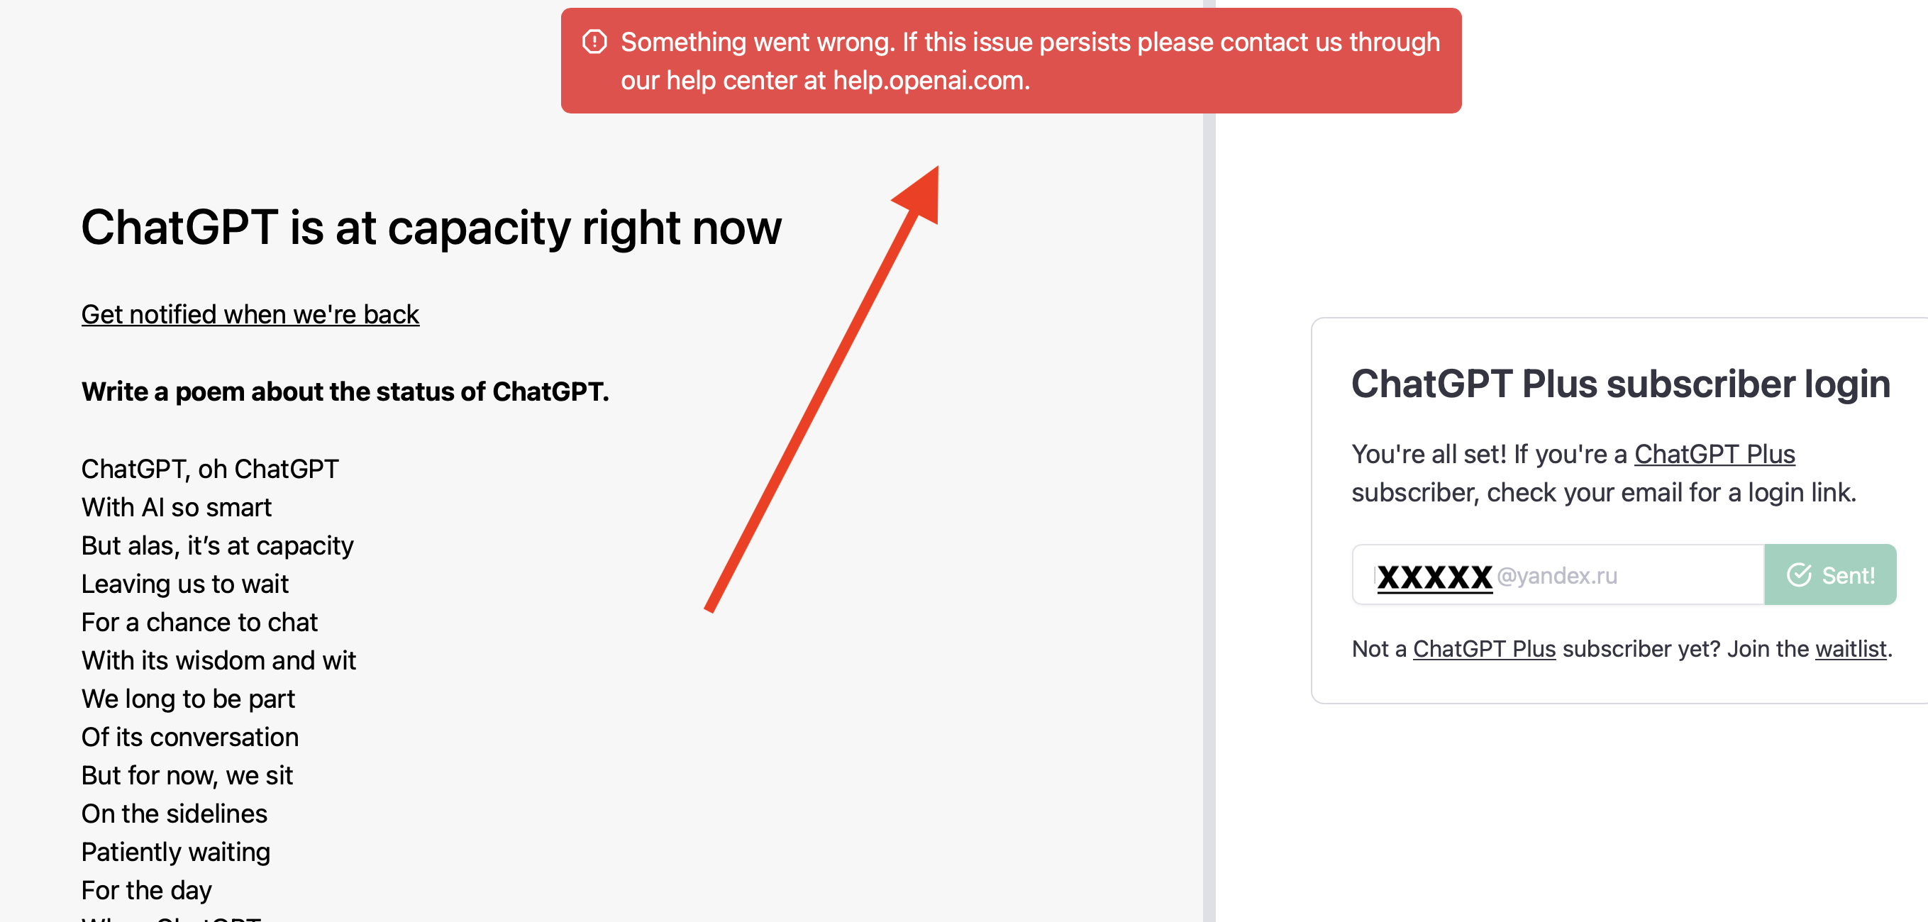
Task: Click help.openai.com text in the error message
Action: 931,81
